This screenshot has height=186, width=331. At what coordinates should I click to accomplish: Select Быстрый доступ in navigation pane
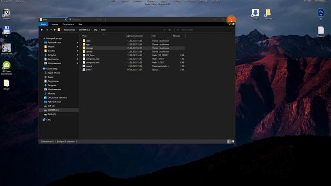(x=53, y=38)
